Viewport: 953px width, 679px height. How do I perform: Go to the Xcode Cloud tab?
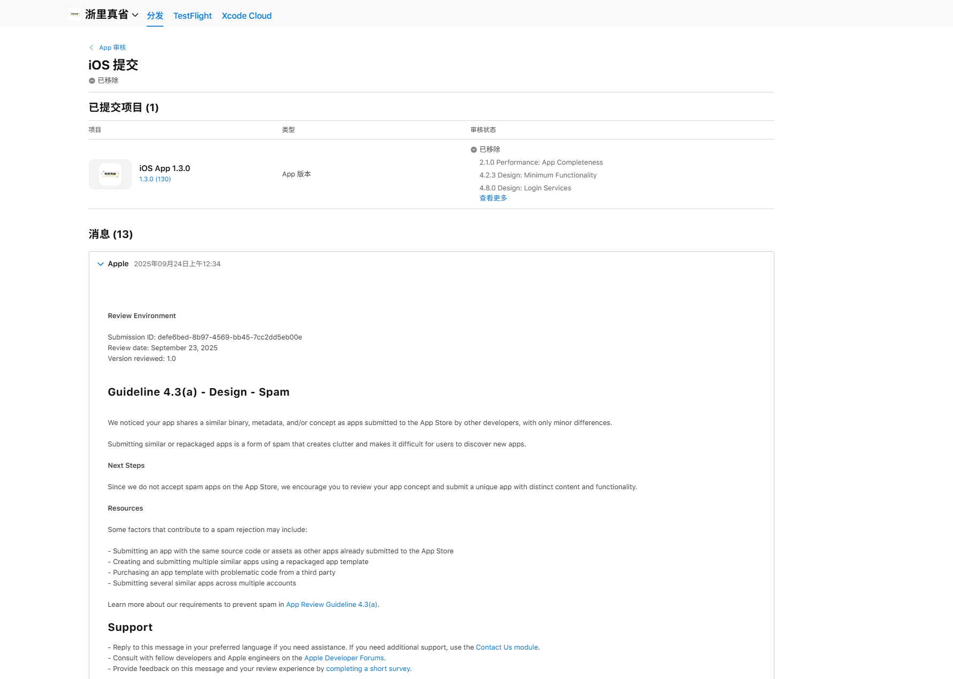(247, 16)
